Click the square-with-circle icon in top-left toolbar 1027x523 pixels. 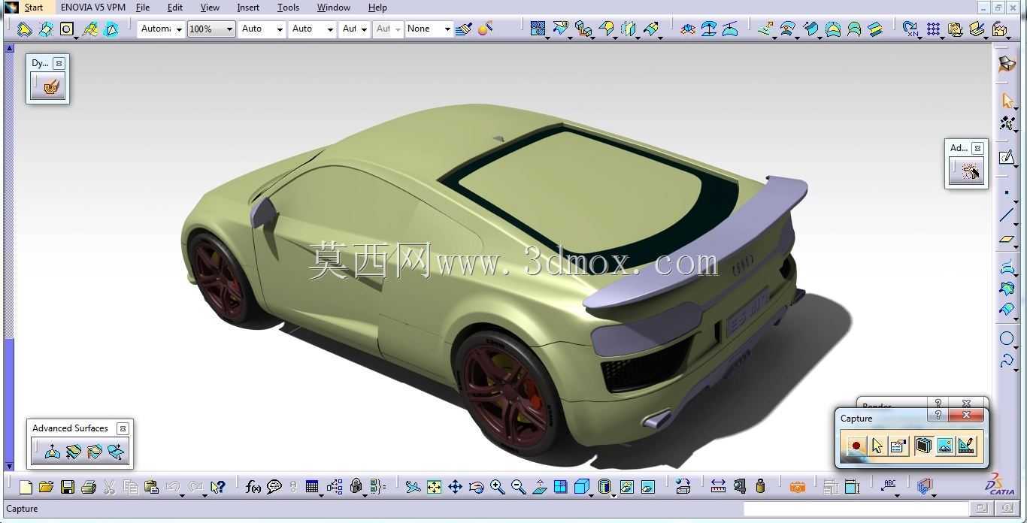pos(67,29)
